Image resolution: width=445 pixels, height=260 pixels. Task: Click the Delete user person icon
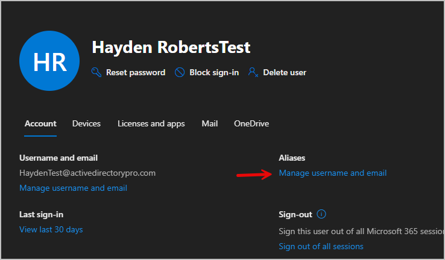click(x=253, y=72)
